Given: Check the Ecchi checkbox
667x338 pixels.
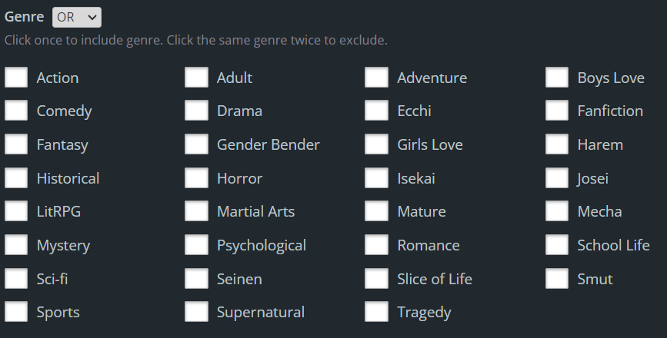Looking at the screenshot, I should click(376, 111).
